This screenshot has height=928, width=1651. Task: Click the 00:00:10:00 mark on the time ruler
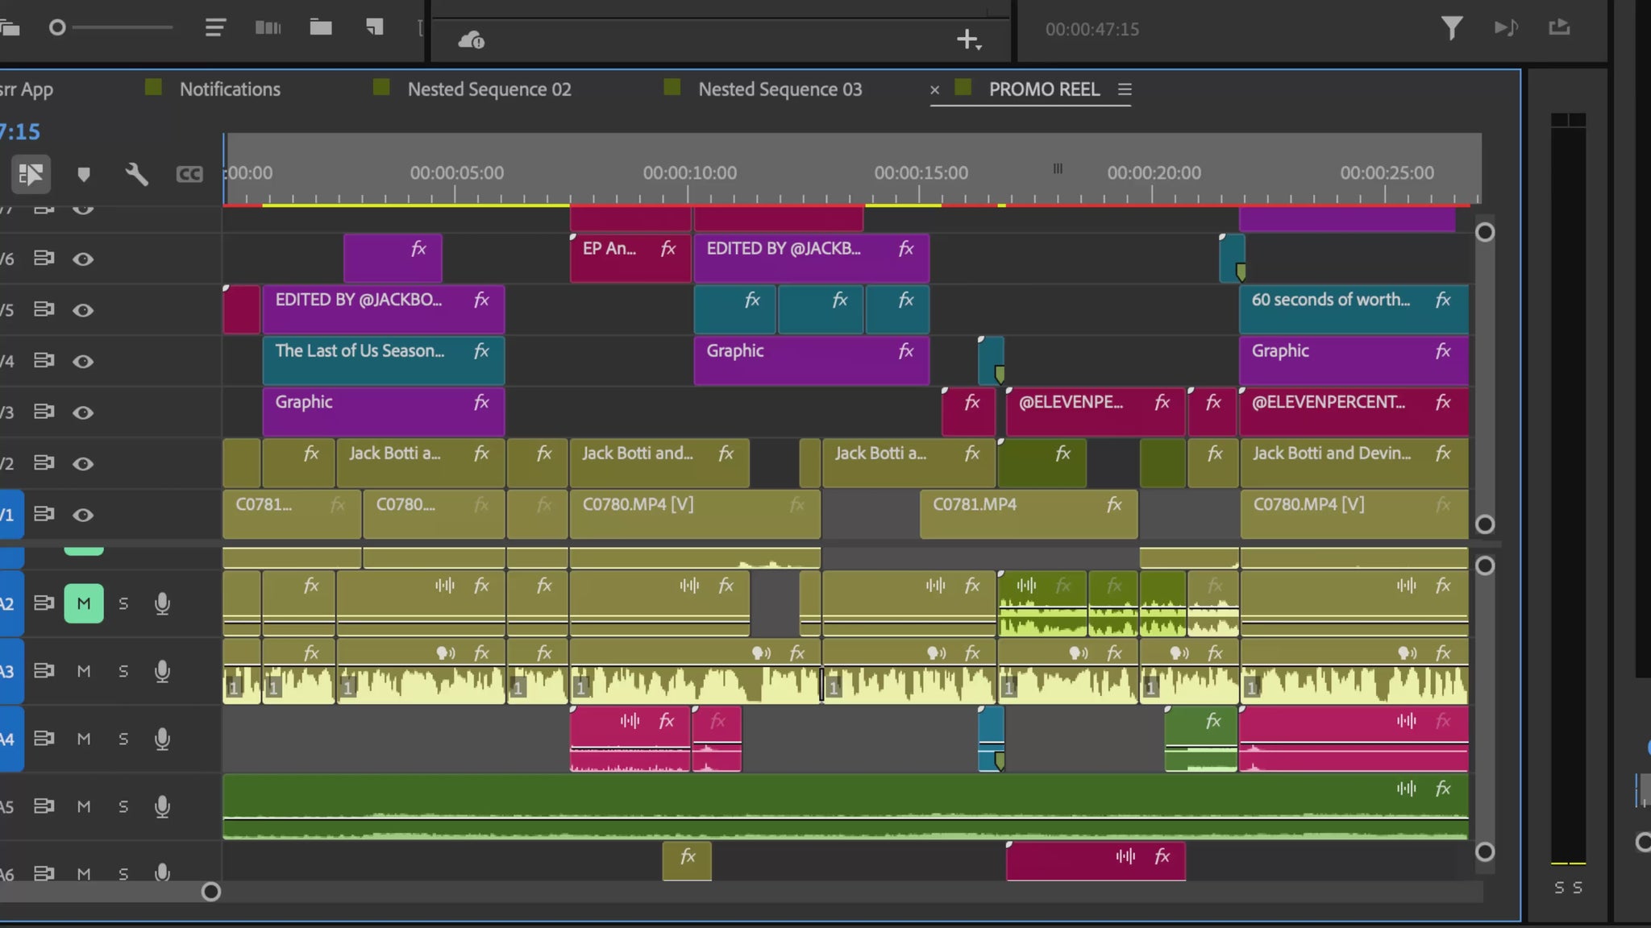(x=689, y=173)
